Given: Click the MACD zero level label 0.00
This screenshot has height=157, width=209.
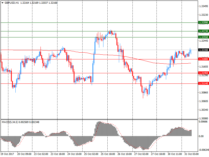Looking at the screenshot, I should point(201,136).
